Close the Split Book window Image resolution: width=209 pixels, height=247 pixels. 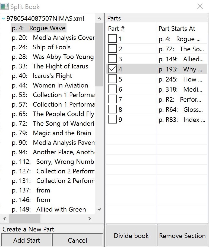pyautogui.click(x=200, y=6)
